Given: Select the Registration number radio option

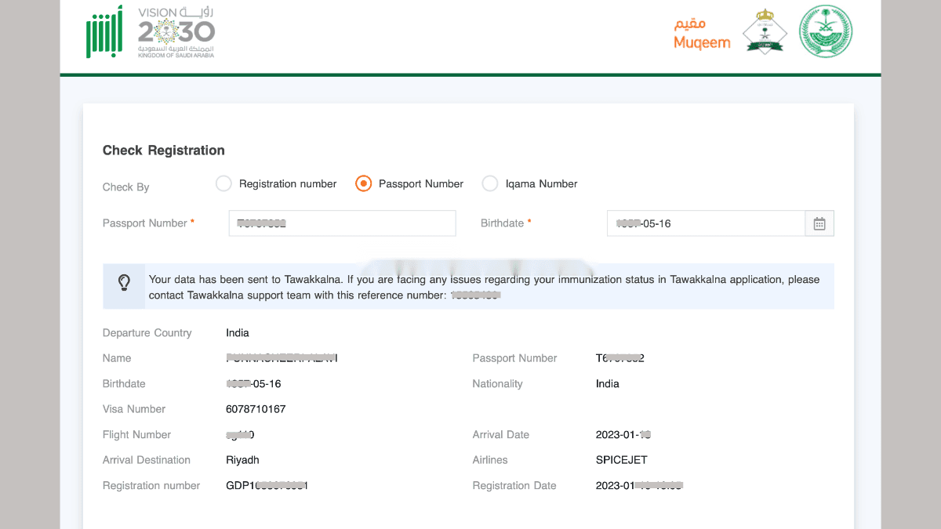Looking at the screenshot, I should (223, 183).
